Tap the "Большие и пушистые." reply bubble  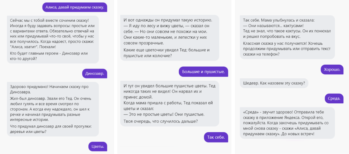click(x=203, y=72)
